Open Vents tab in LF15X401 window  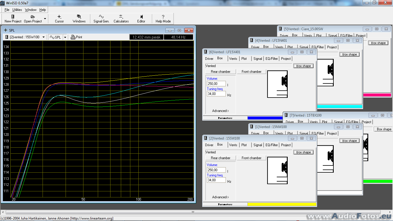[x=233, y=59]
